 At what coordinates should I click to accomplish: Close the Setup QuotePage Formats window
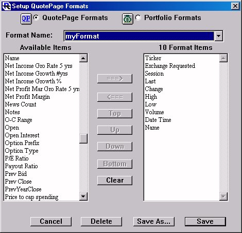pos(235,6)
